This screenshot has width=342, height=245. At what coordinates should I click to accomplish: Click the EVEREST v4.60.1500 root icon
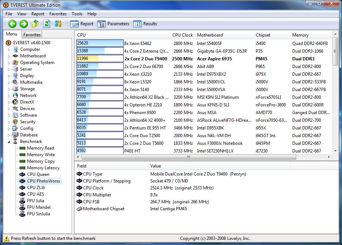[8, 43]
